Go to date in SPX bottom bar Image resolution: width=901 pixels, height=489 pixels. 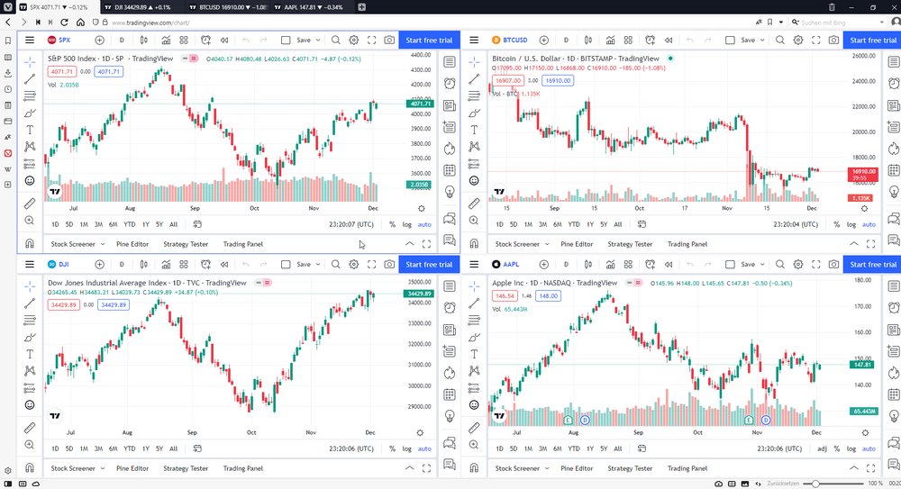coord(197,224)
